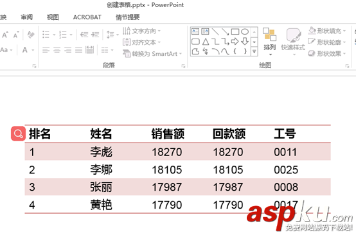This screenshot has height=235, width=356.
Task: Switch to the 视图 view tab
Action: pos(53,17)
